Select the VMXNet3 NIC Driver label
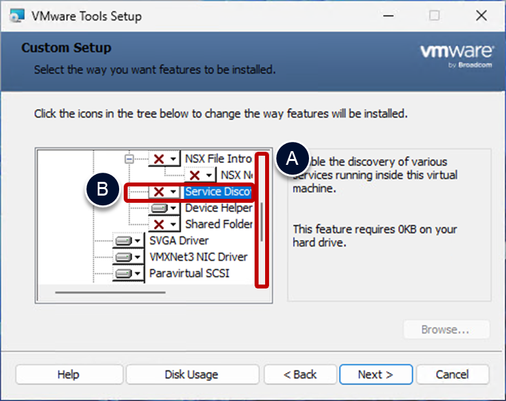 coord(198,257)
